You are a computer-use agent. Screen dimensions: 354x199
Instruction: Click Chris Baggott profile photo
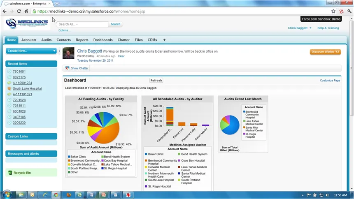pyautogui.click(x=68, y=53)
